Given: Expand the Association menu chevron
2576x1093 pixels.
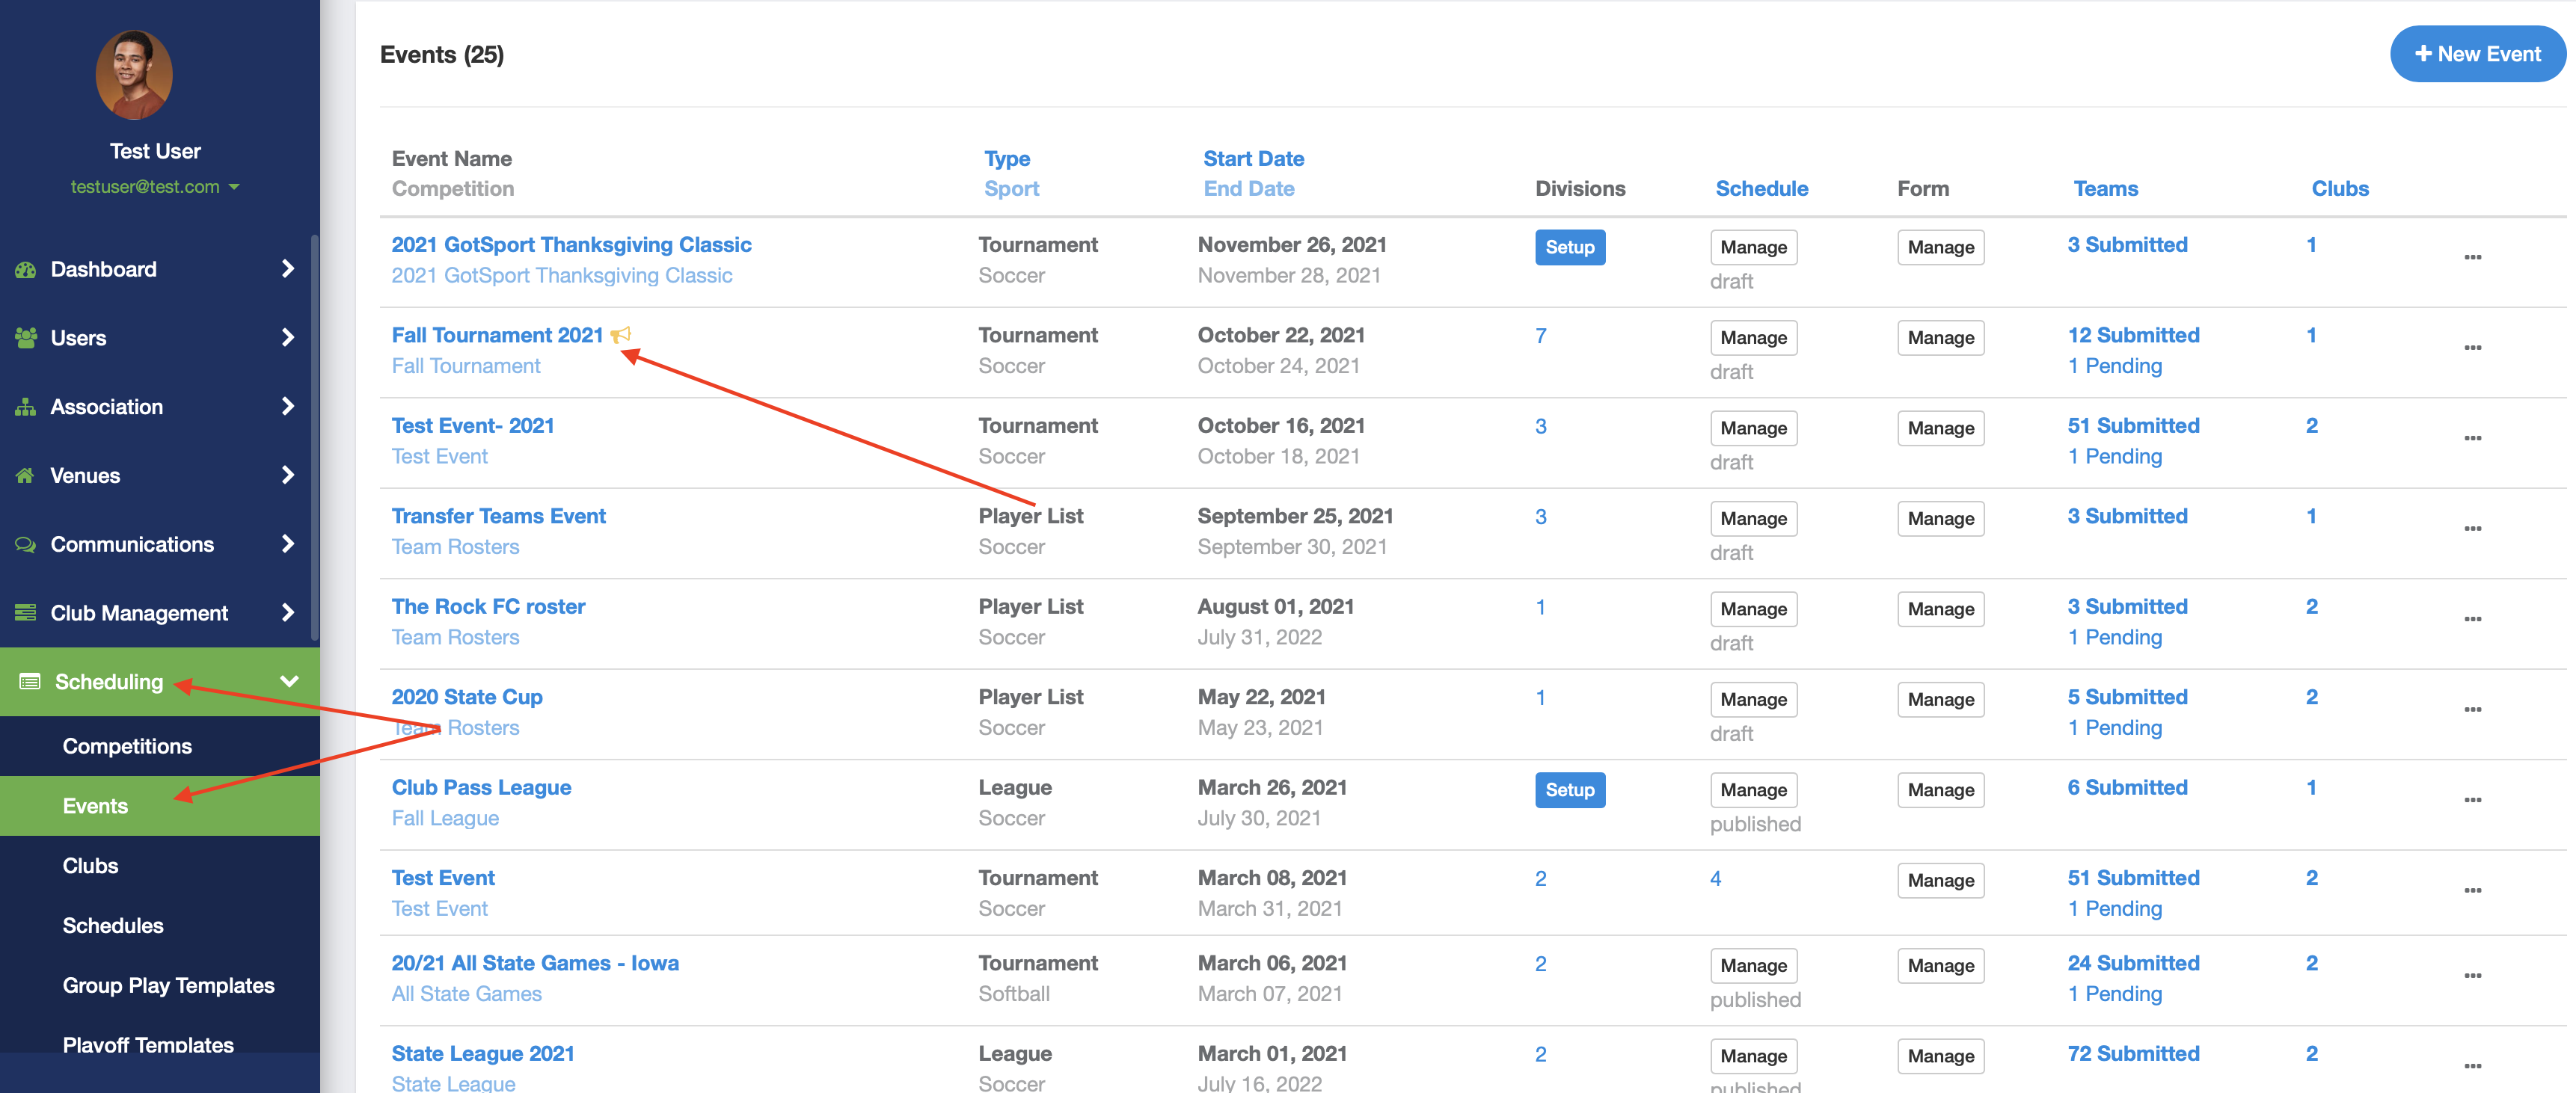Looking at the screenshot, I should point(288,407).
